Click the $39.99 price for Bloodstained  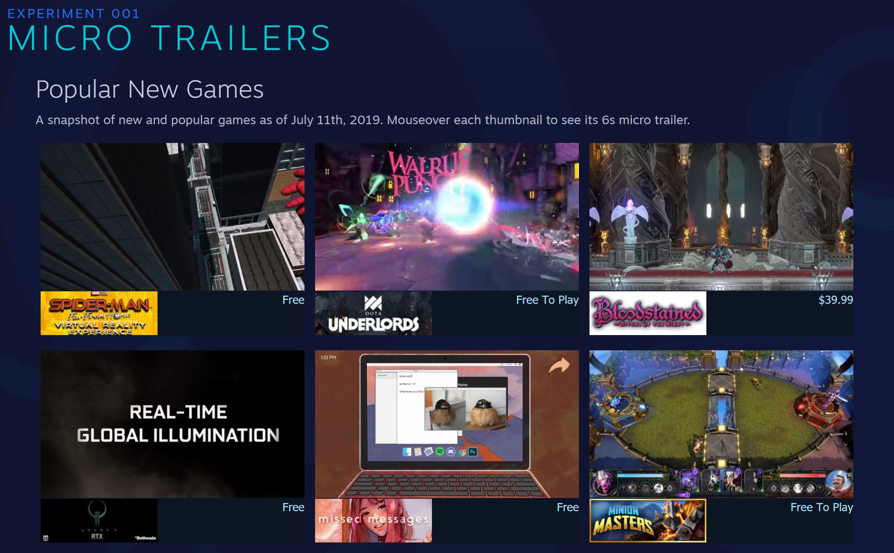click(x=836, y=300)
